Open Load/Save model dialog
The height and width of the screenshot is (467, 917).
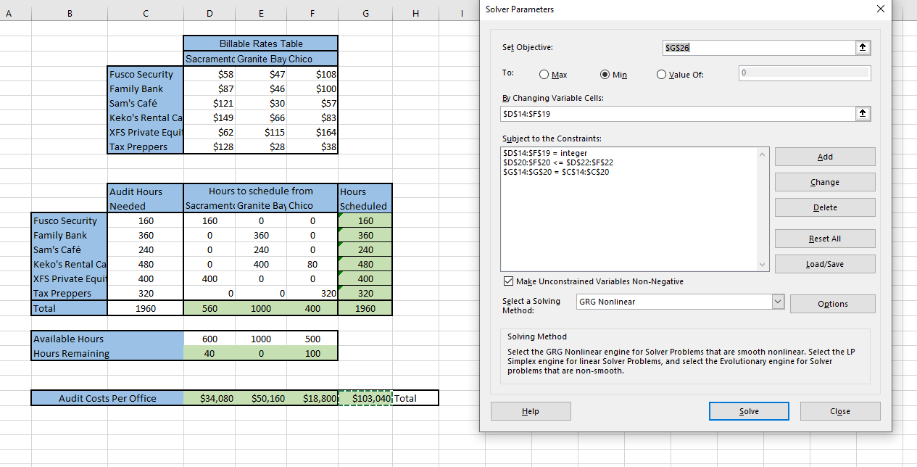[x=825, y=264]
